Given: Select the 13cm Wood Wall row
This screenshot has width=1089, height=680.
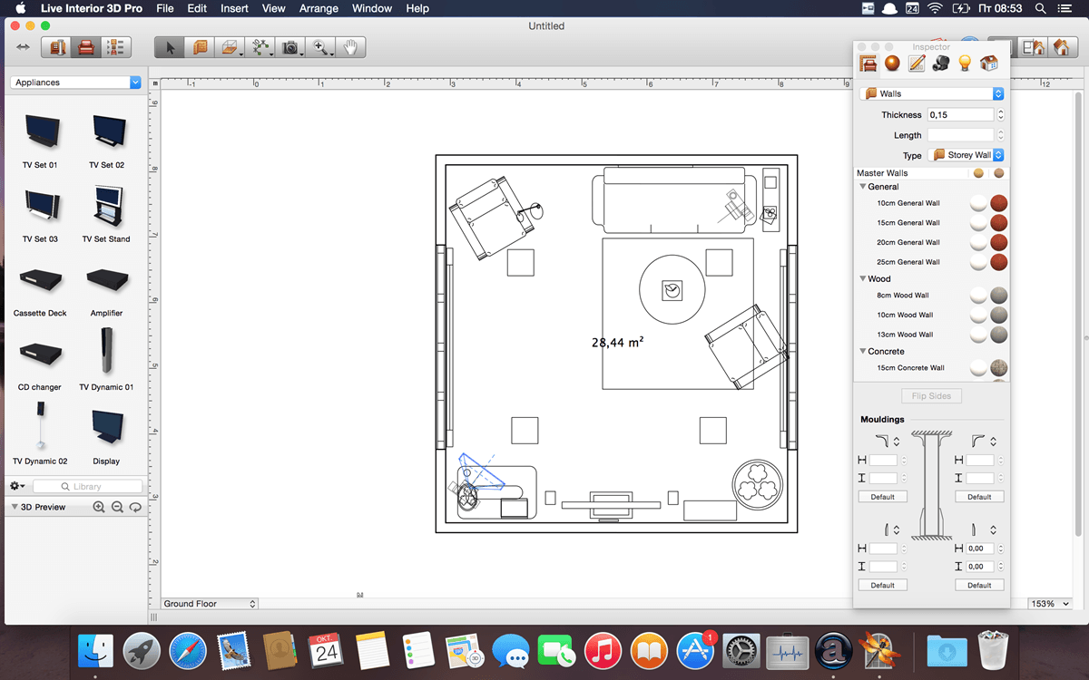Looking at the screenshot, I should tap(931, 335).
